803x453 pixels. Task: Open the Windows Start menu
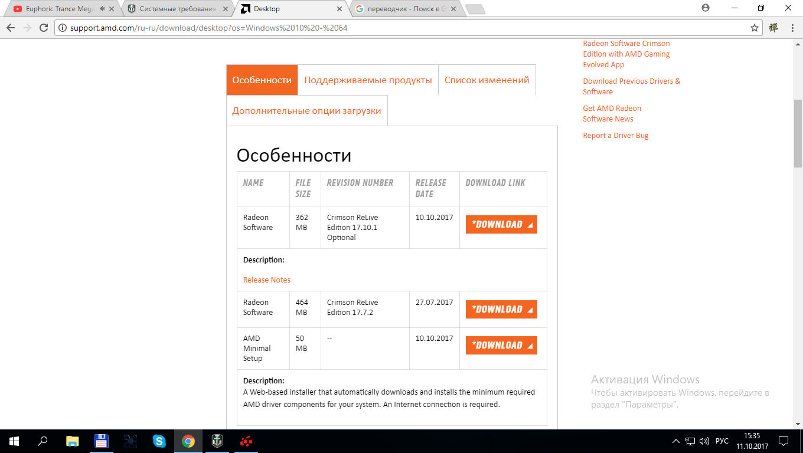(x=14, y=441)
